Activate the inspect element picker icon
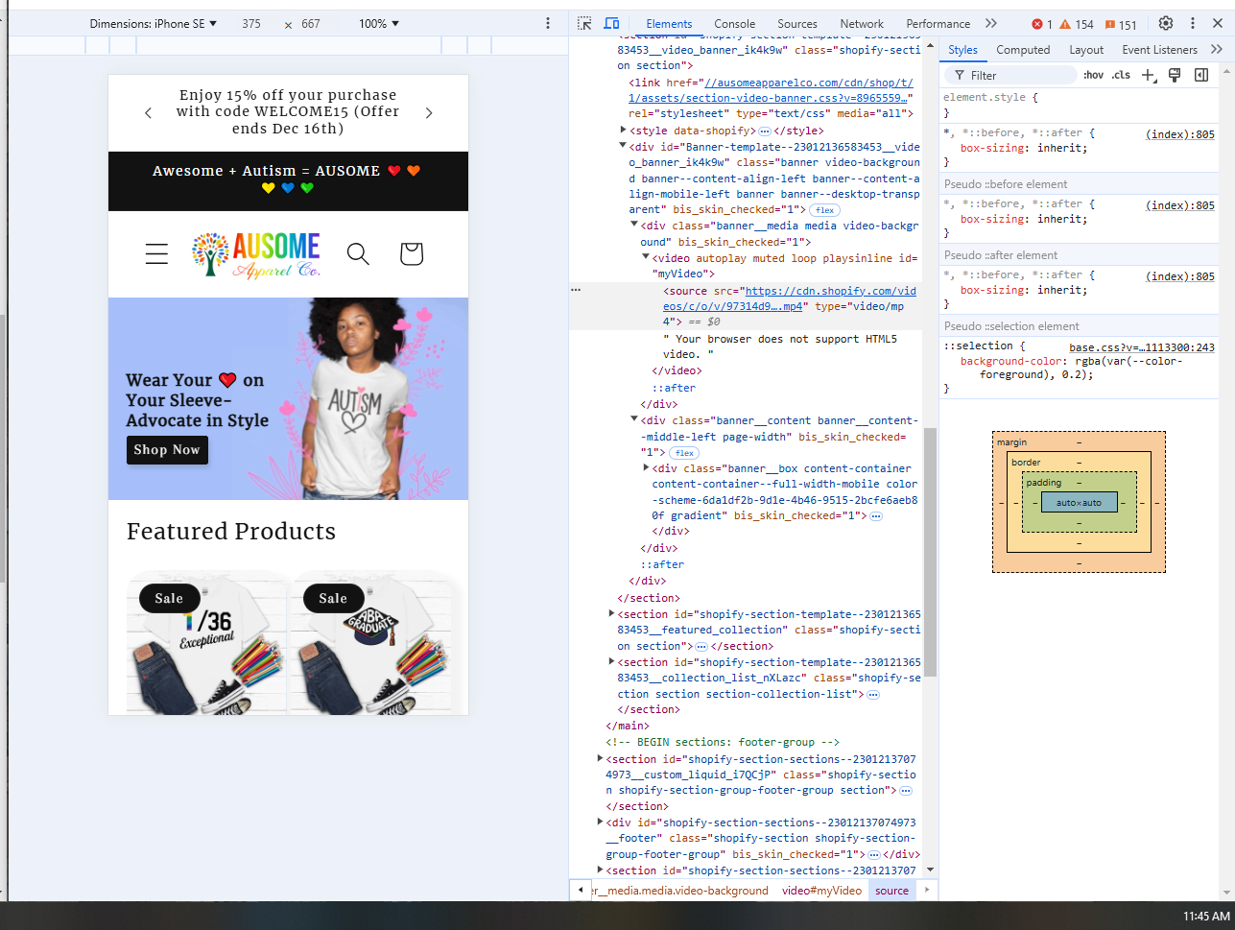Viewport: 1235px width, 930px height. [584, 23]
